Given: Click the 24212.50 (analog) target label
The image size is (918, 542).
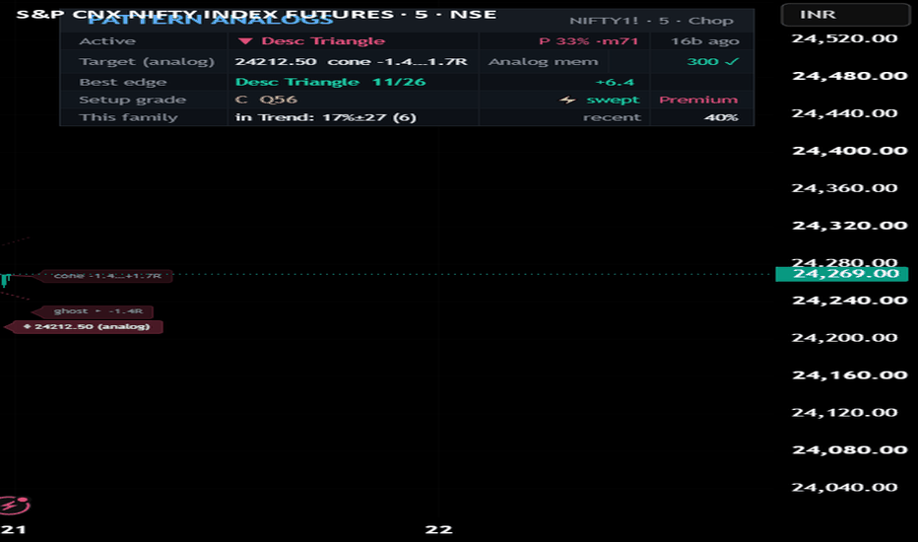Looking at the screenshot, I should (86, 326).
